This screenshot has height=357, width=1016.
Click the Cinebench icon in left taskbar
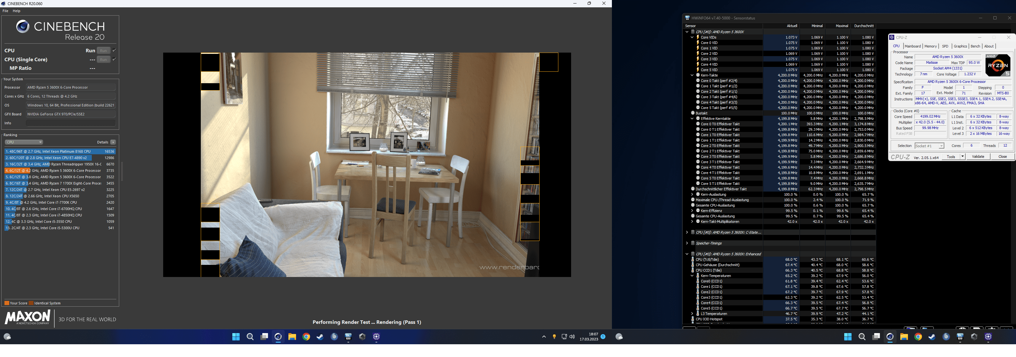coord(278,337)
